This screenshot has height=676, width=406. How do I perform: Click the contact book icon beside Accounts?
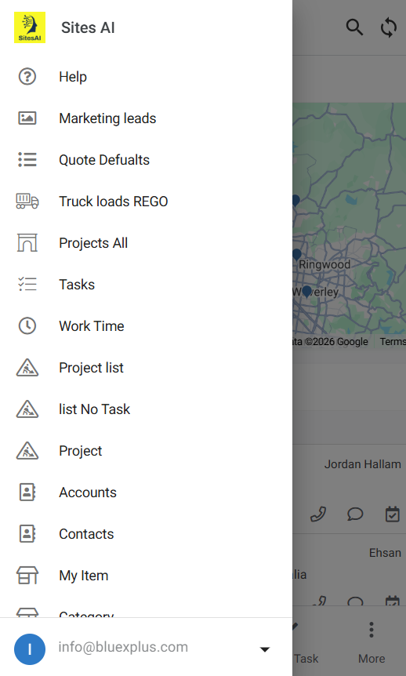coord(27,492)
